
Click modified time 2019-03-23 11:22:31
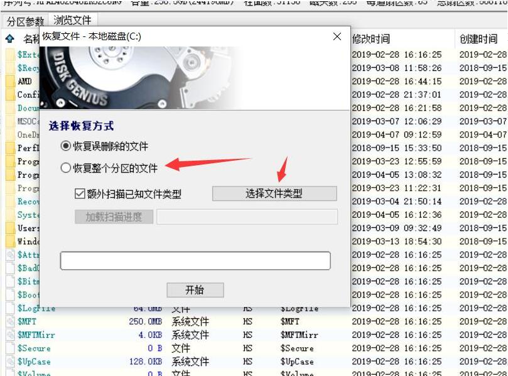tap(397, 188)
